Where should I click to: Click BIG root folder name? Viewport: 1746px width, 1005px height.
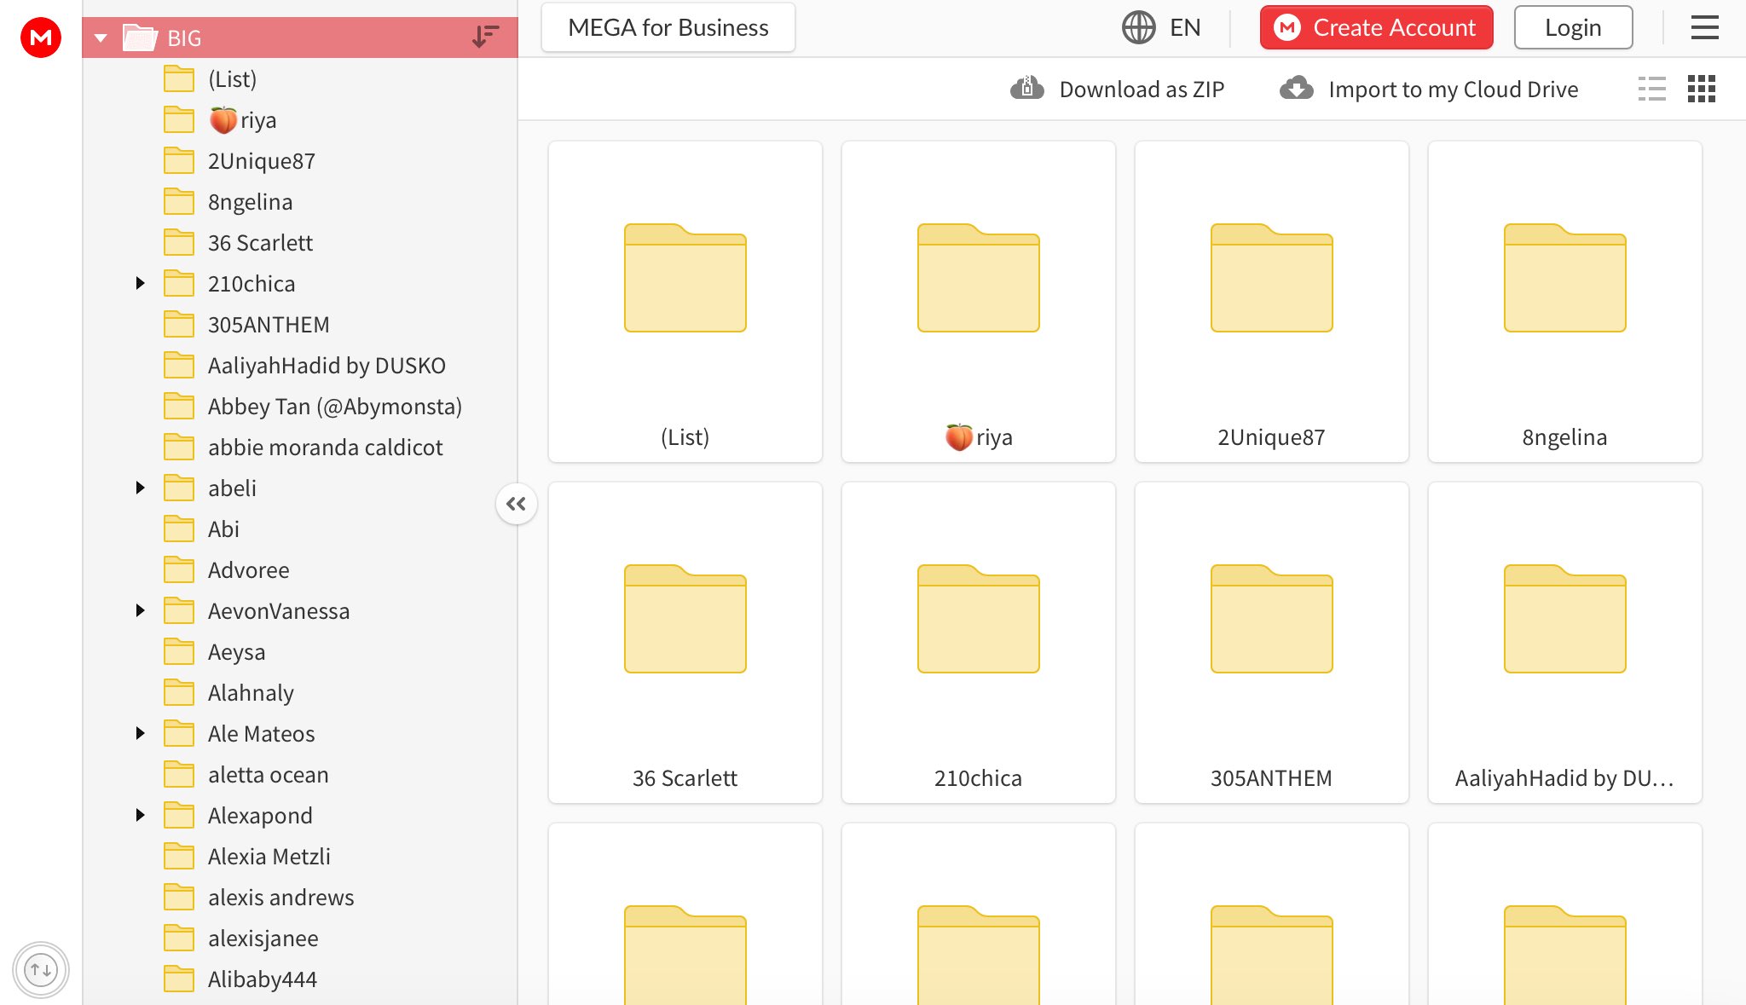(x=184, y=38)
